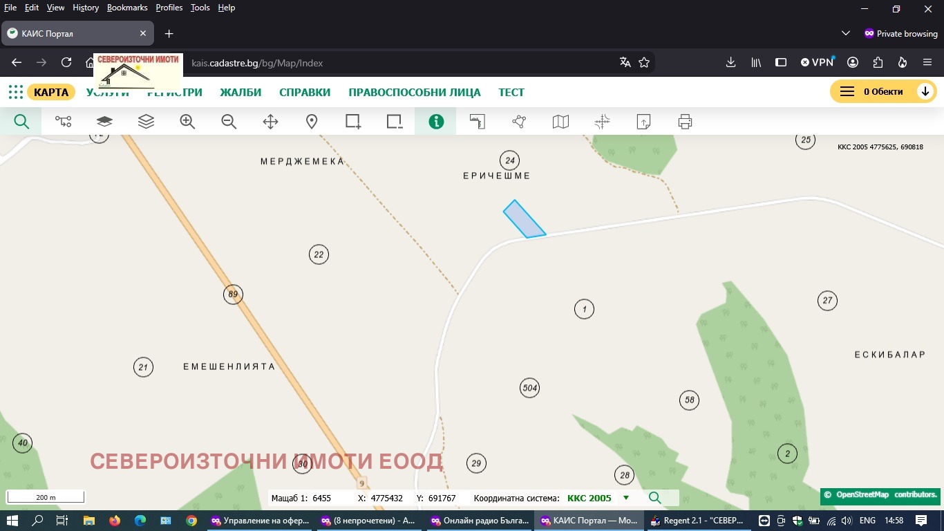Open the green apps grid menu
944x531 pixels.
coord(15,92)
